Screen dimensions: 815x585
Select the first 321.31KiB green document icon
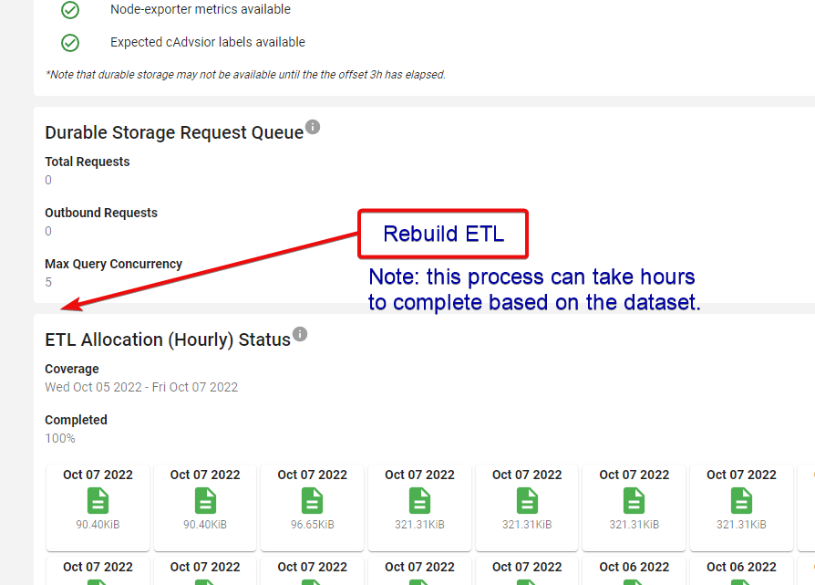pos(419,500)
